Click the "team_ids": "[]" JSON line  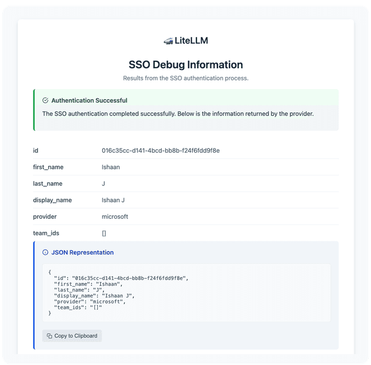tap(78, 307)
